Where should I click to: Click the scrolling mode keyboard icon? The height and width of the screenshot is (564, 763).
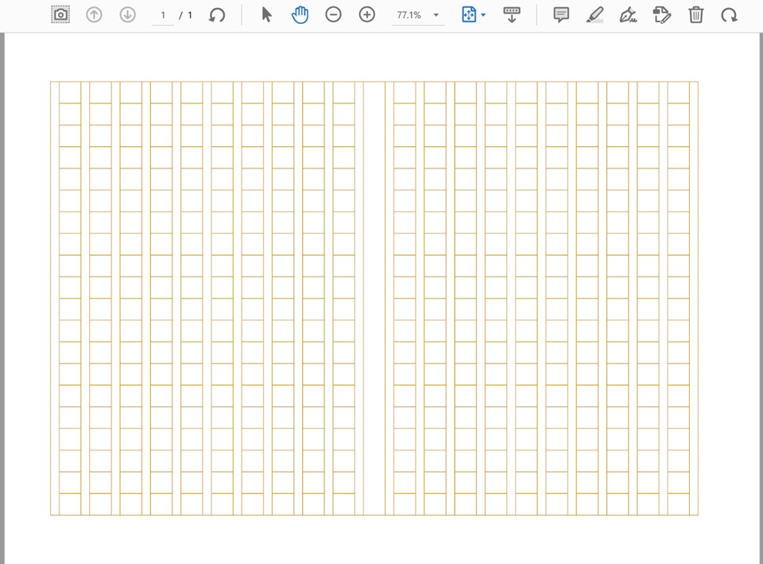511,14
